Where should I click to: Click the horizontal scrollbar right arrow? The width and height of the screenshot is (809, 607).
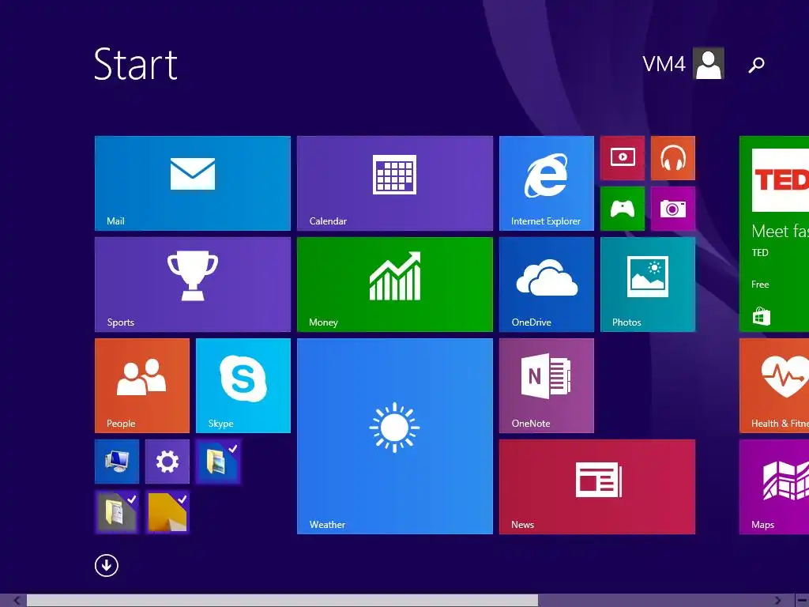(777, 601)
